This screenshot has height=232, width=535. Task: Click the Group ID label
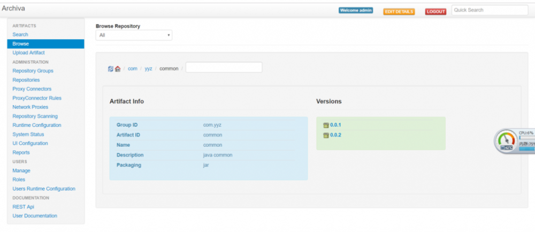[x=127, y=125]
